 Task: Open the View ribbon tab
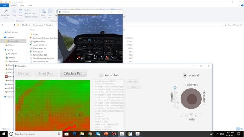pos(30,5)
